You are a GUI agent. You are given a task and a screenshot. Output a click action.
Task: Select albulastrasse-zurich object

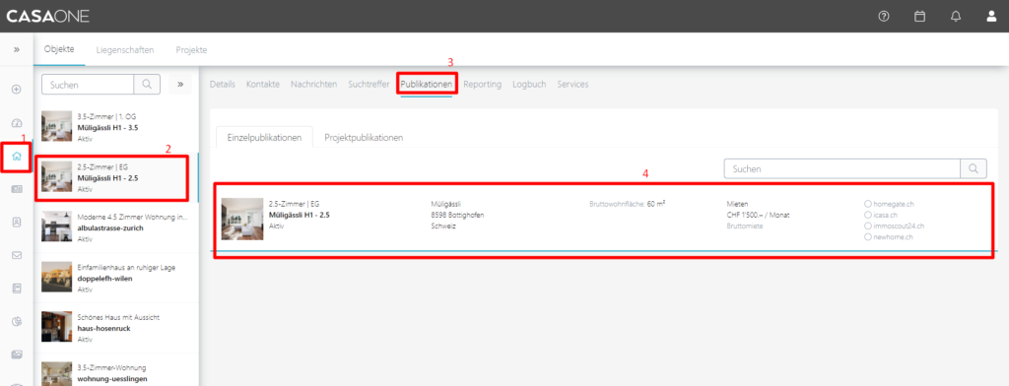(x=116, y=227)
